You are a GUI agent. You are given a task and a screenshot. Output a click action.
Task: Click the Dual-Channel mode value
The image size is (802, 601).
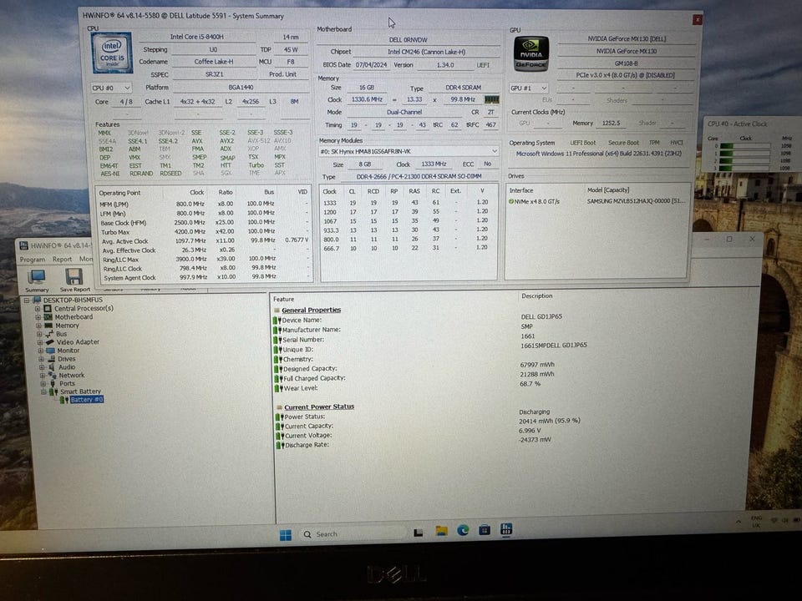(404, 113)
